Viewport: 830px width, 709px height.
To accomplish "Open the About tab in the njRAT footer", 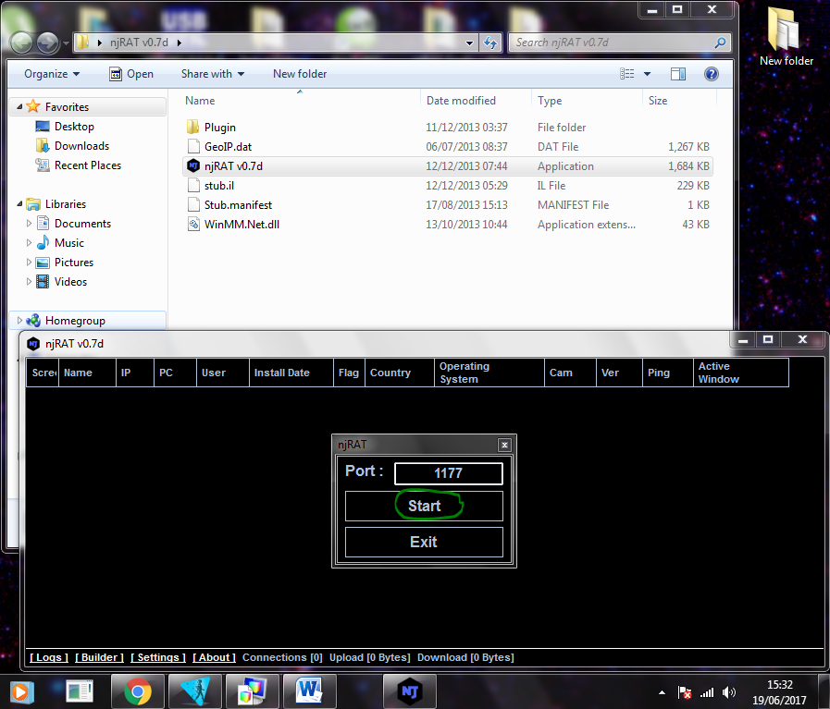I will click(215, 657).
